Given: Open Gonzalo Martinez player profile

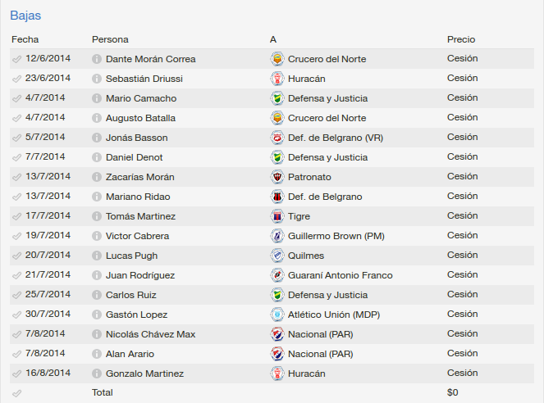Looking at the screenshot, I should click(144, 374).
